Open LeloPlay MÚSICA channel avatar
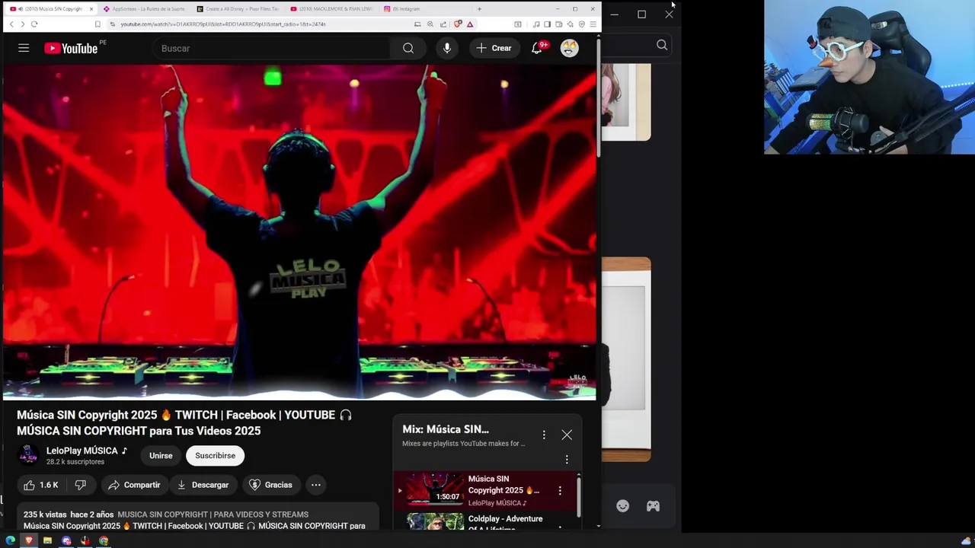 tap(28, 455)
